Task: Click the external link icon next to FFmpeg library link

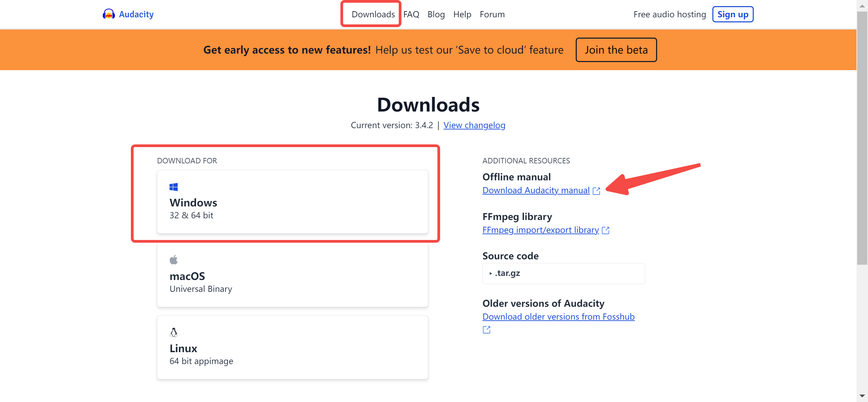Action: click(x=606, y=230)
